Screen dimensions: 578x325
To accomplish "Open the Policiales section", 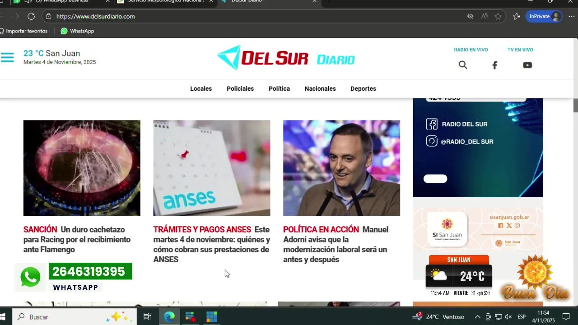I will click(x=240, y=88).
